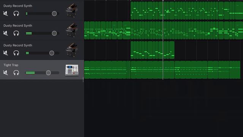
Task: Select the Tight Trap track name
Action: point(11,65)
